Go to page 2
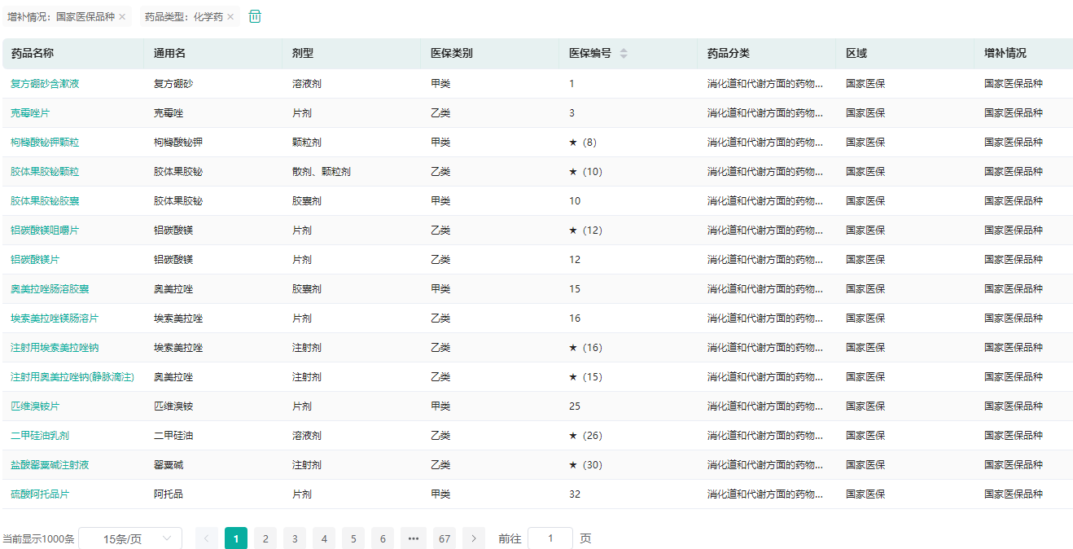This screenshot has height=549, width=1073. coord(265,538)
